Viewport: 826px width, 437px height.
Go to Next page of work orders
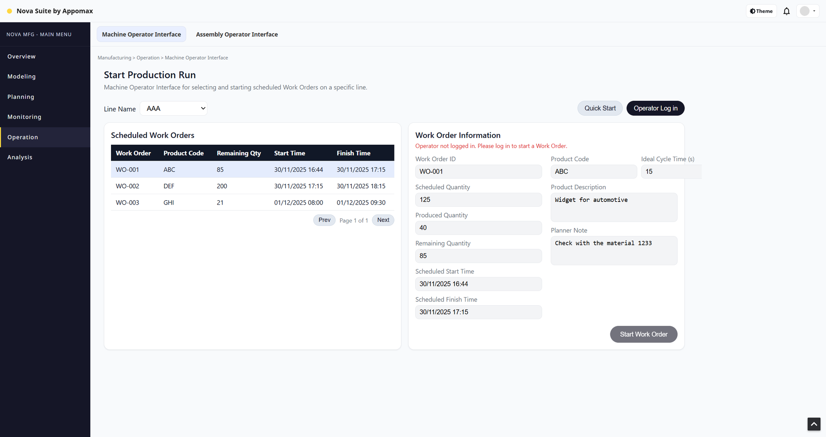tap(383, 220)
